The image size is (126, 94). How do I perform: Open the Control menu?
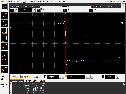click(x=9, y=1)
